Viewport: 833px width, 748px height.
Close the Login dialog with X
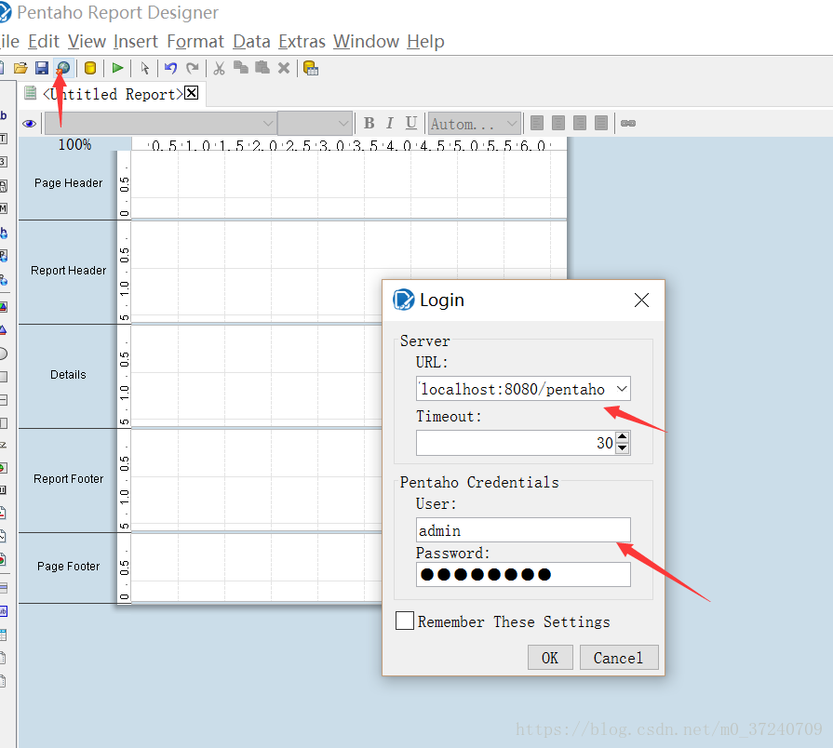pos(642,300)
